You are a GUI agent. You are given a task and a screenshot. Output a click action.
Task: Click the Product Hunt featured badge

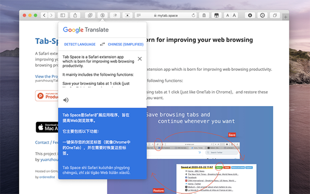pos(47,96)
